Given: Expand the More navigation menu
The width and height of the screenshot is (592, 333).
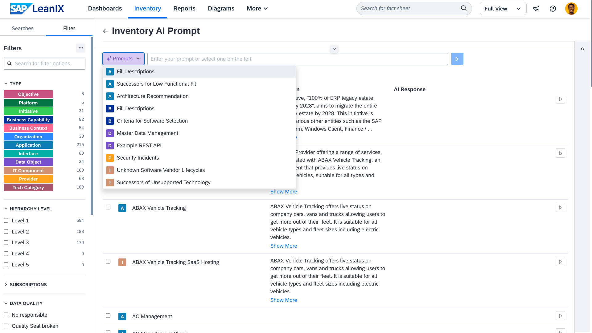Looking at the screenshot, I should [257, 9].
